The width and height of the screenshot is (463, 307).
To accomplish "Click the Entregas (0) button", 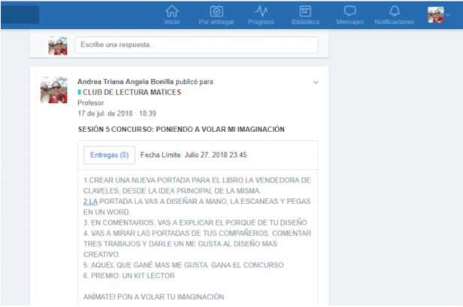I will pos(109,155).
